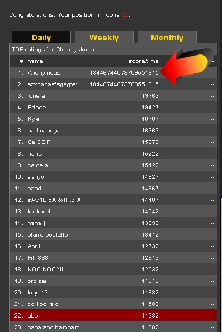Click score 13992 in nana j's row
The height and width of the screenshot is (332, 222).
click(150, 223)
